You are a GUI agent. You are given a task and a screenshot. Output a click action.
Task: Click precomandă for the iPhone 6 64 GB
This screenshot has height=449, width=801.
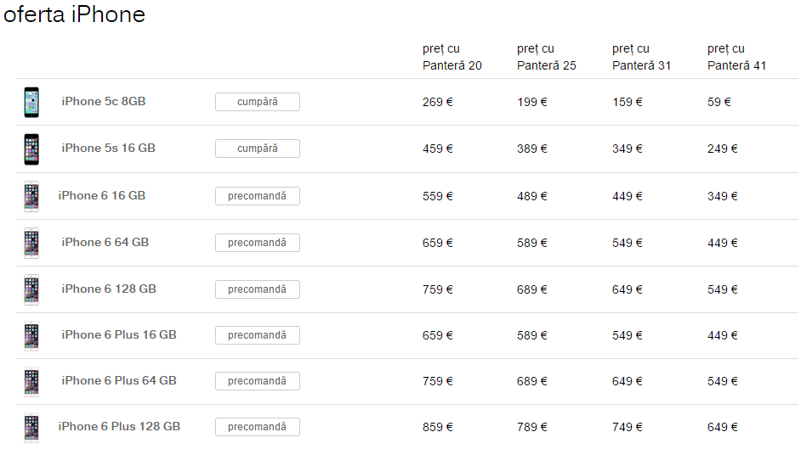[258, 243]
